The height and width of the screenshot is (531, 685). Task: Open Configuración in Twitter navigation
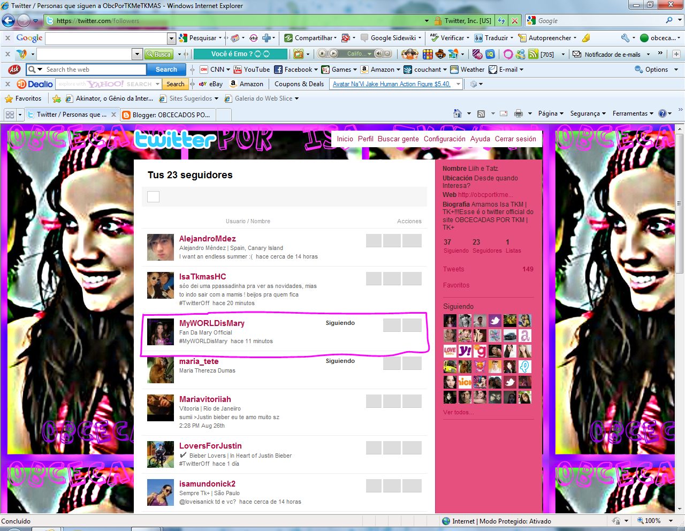click(x=445, y=139)
